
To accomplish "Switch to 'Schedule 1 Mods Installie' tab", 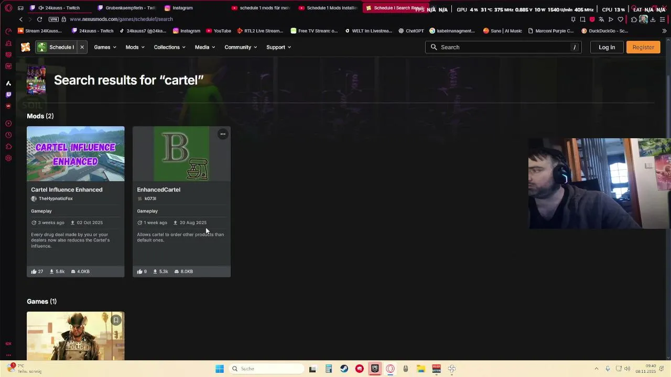I will (x=328, y=8).
